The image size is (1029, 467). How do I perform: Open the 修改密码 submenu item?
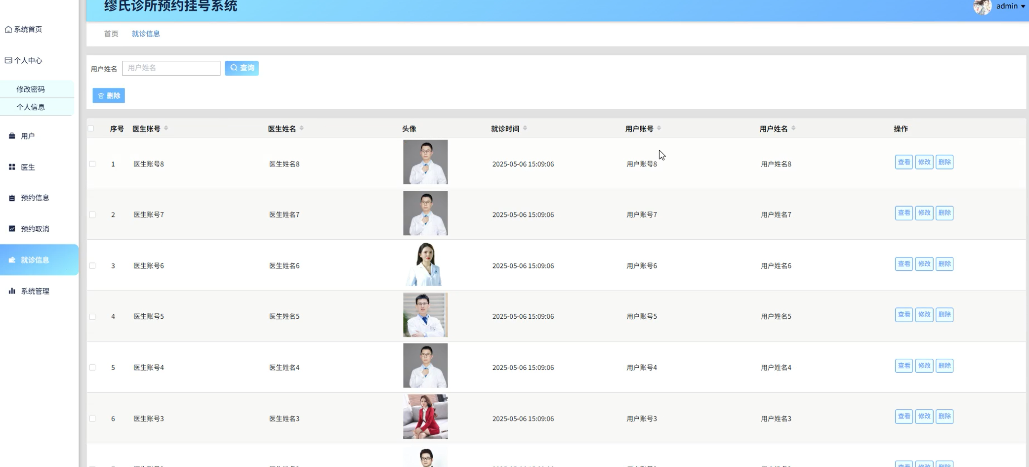(x=31, y=89)
